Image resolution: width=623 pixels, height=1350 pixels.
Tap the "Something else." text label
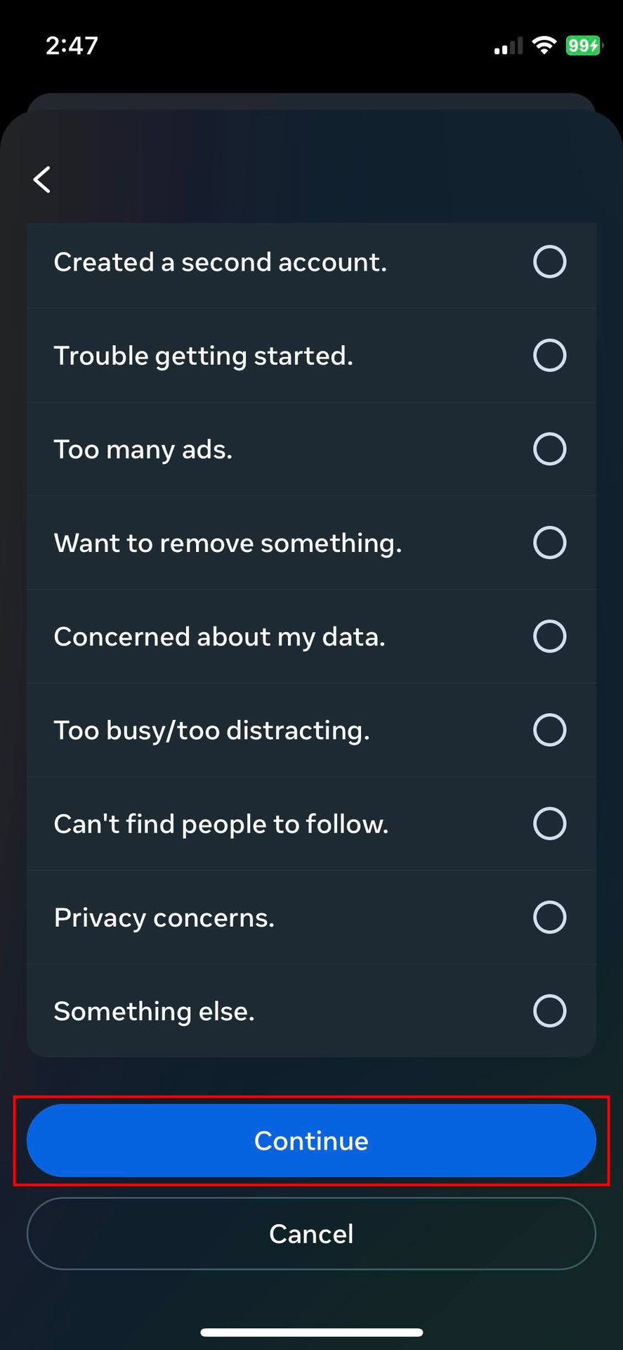point(155,1011)
